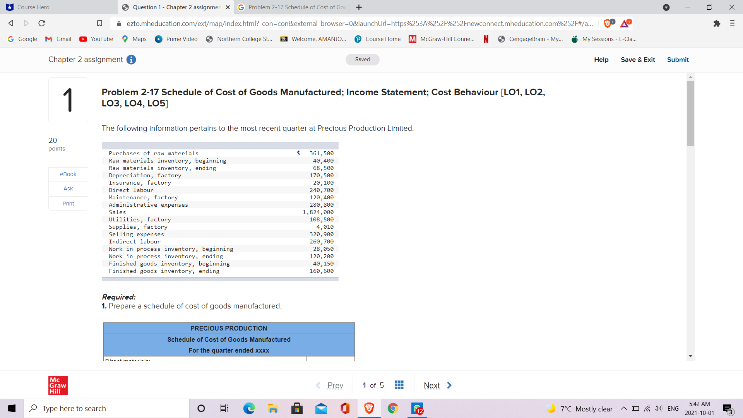The image size is (743, 418).
Task: Switch to Problem 2-17 Google search tab
Action: (293, 7)
